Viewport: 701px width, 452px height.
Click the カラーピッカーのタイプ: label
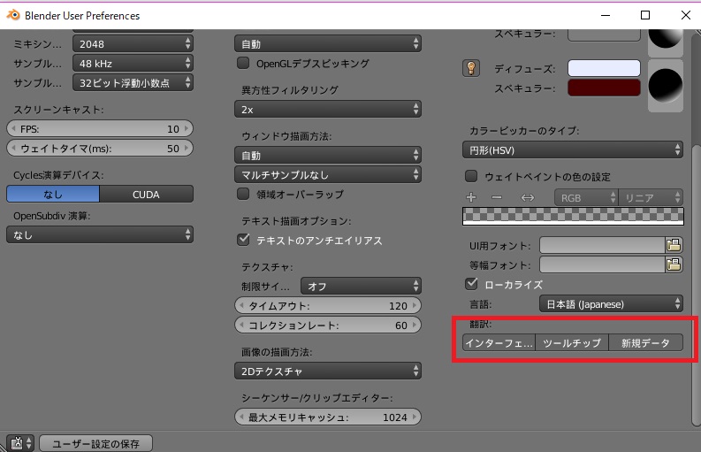(524, 131)
